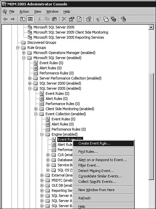Select Discovered Groups folder in tree

coord(42,42)
